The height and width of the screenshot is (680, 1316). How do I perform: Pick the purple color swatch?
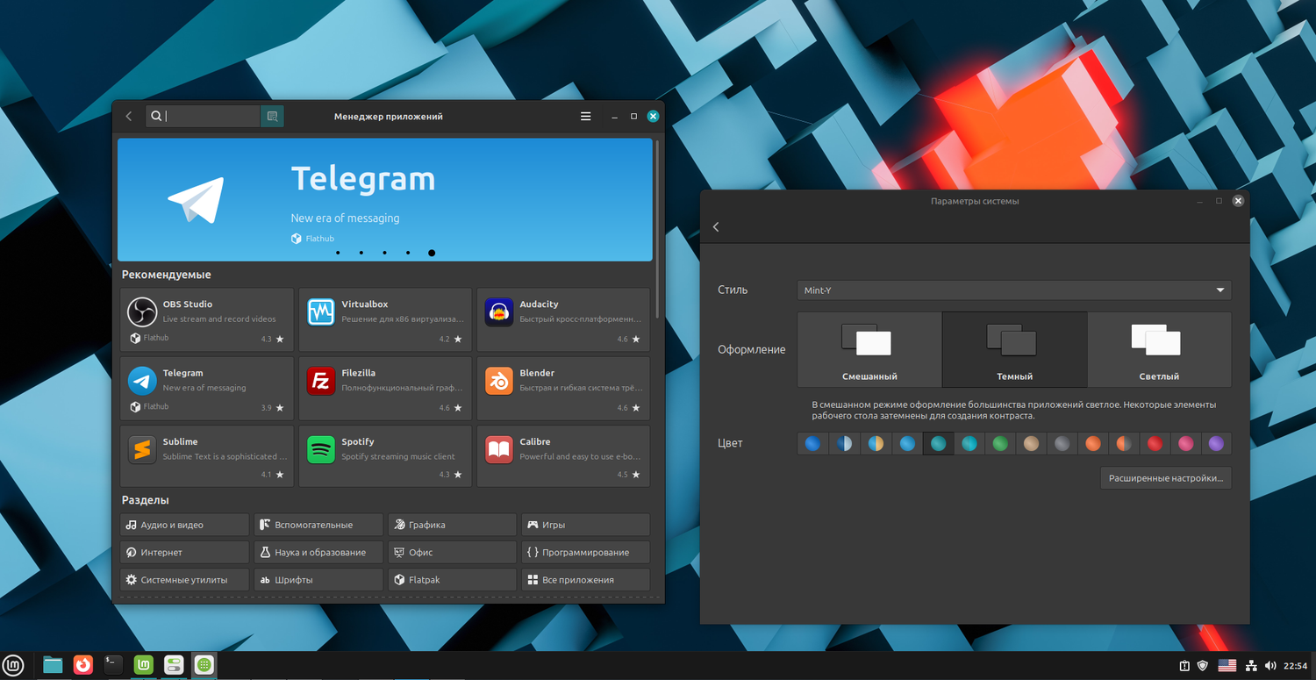pyautogui.click(x=1216, y=444)
